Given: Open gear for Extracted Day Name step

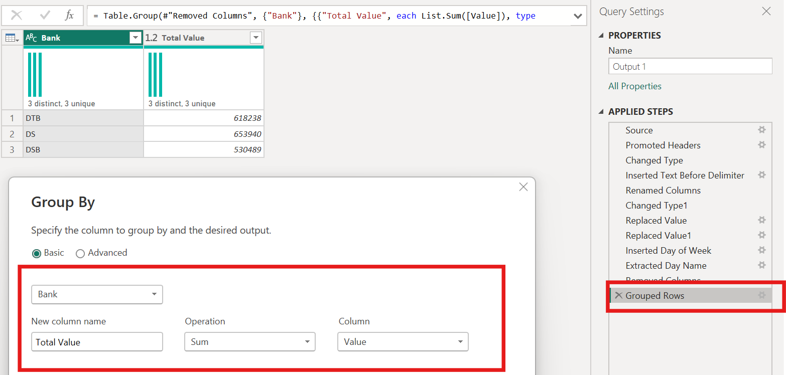Looking at the screenshot, I should pyautogui.click(x=762, y=265).
